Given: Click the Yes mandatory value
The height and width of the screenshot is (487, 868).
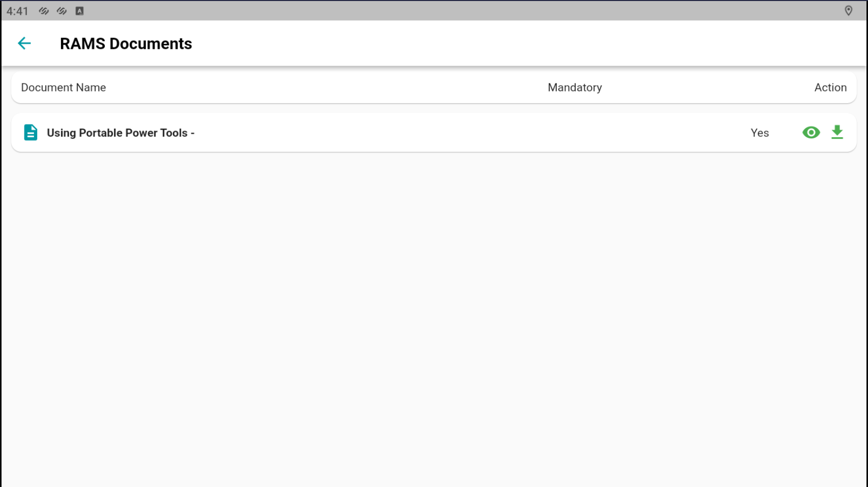Looking at the screenshot, I should (x=760, y=133).
